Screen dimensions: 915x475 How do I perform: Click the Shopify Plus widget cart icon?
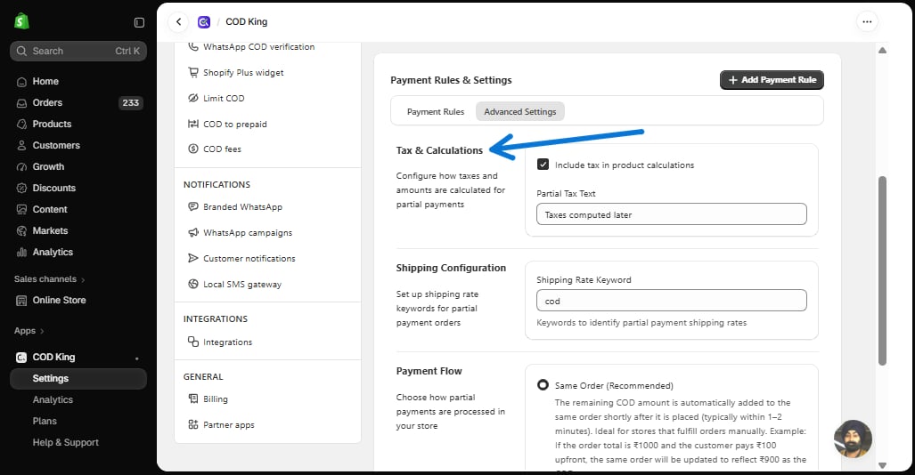coord(193,72)
